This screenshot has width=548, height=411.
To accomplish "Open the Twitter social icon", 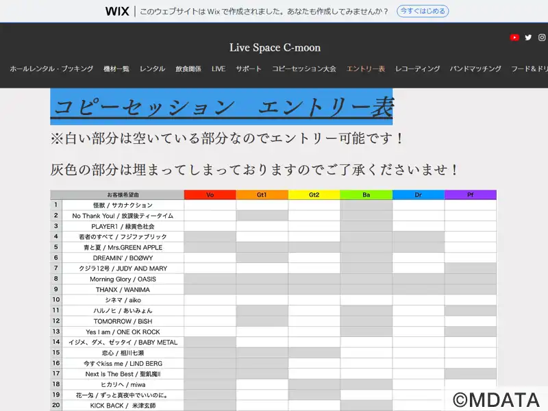I will coord(528,38).
